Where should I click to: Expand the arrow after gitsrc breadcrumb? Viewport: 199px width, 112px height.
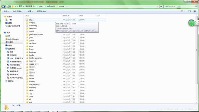[x=45, y=6]
